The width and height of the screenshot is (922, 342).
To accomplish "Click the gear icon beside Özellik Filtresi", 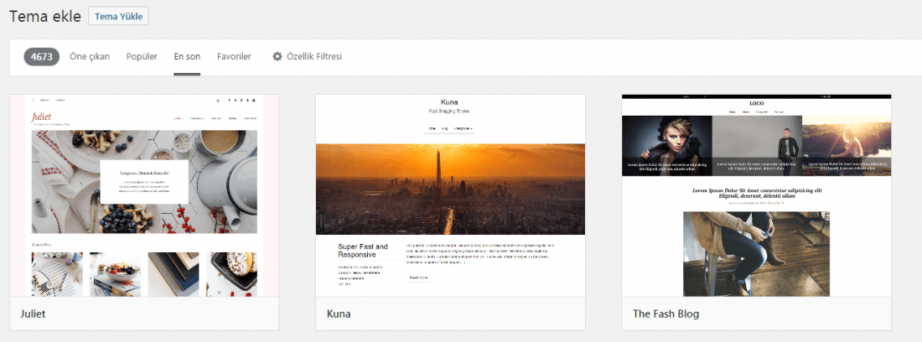I will point(277,57).
